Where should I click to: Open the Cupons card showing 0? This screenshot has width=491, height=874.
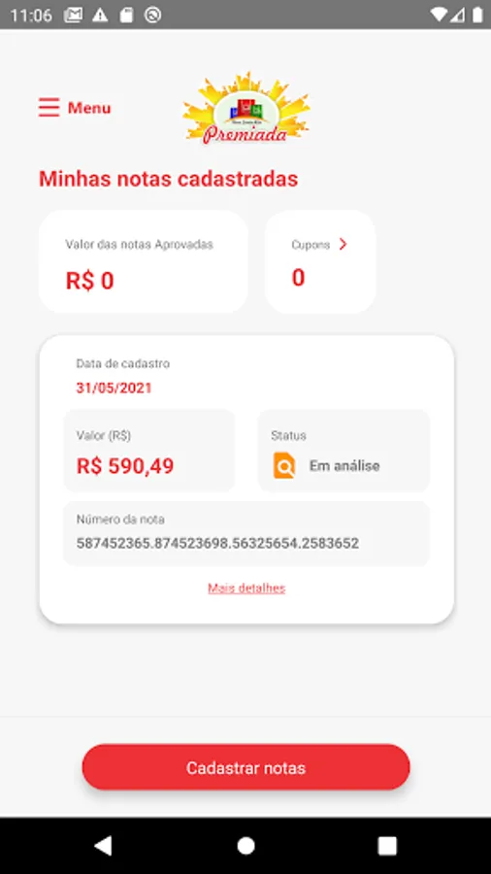(320, 261)
